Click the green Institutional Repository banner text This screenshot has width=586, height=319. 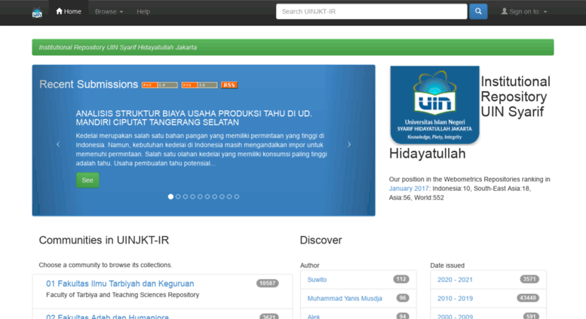click(118, 48)
